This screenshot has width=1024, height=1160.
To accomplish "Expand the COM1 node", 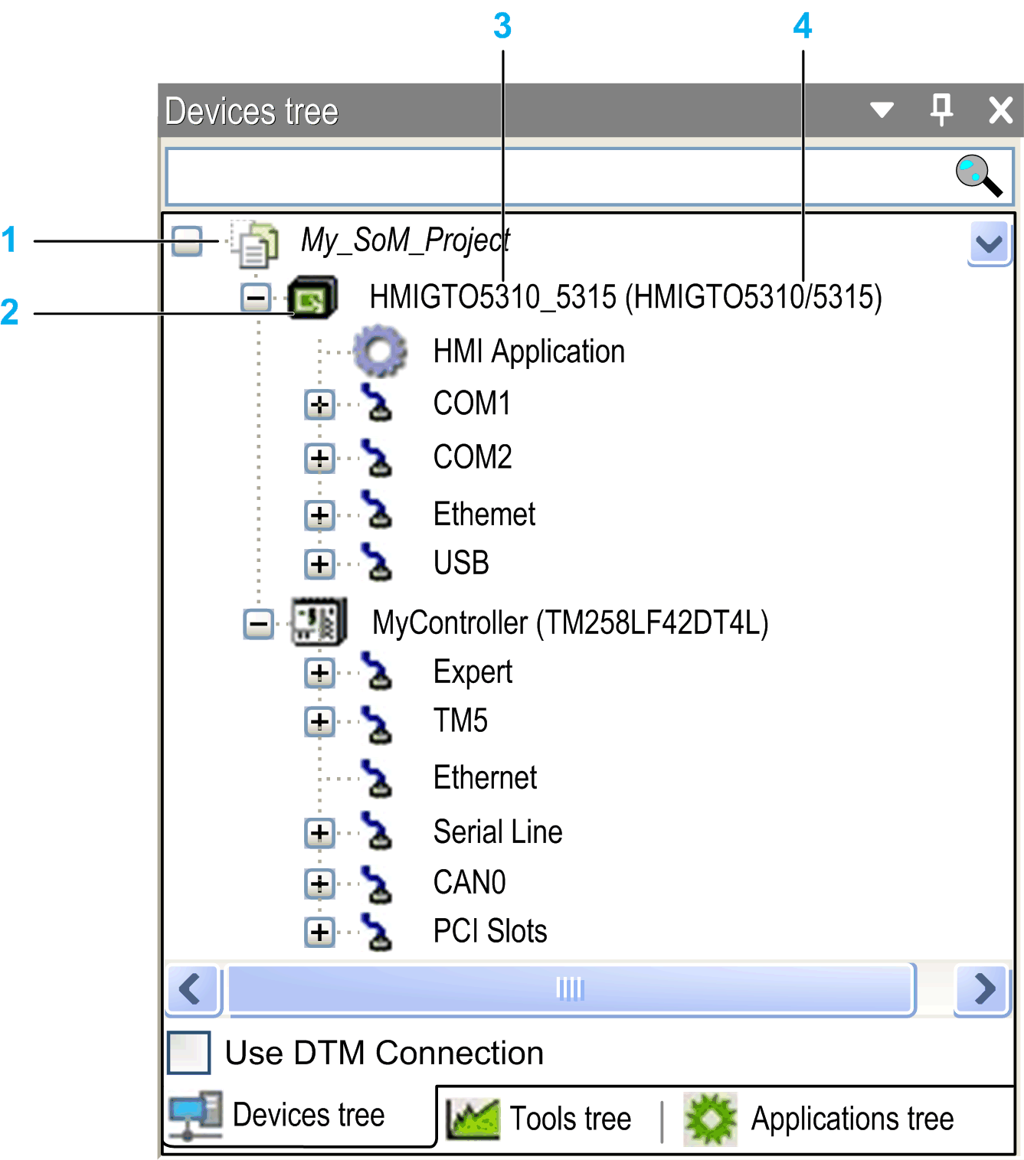I will 319,404.
